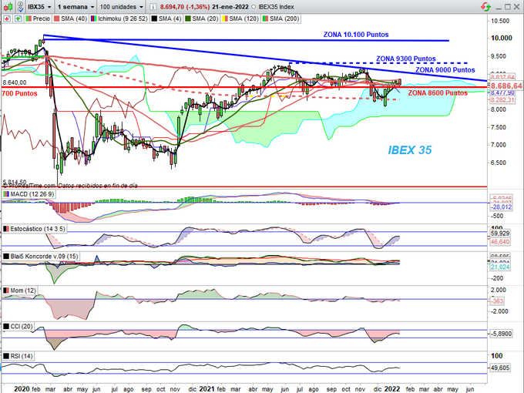
Task: Click the -28,012 MACD value tag
Action: pos(501,207)
